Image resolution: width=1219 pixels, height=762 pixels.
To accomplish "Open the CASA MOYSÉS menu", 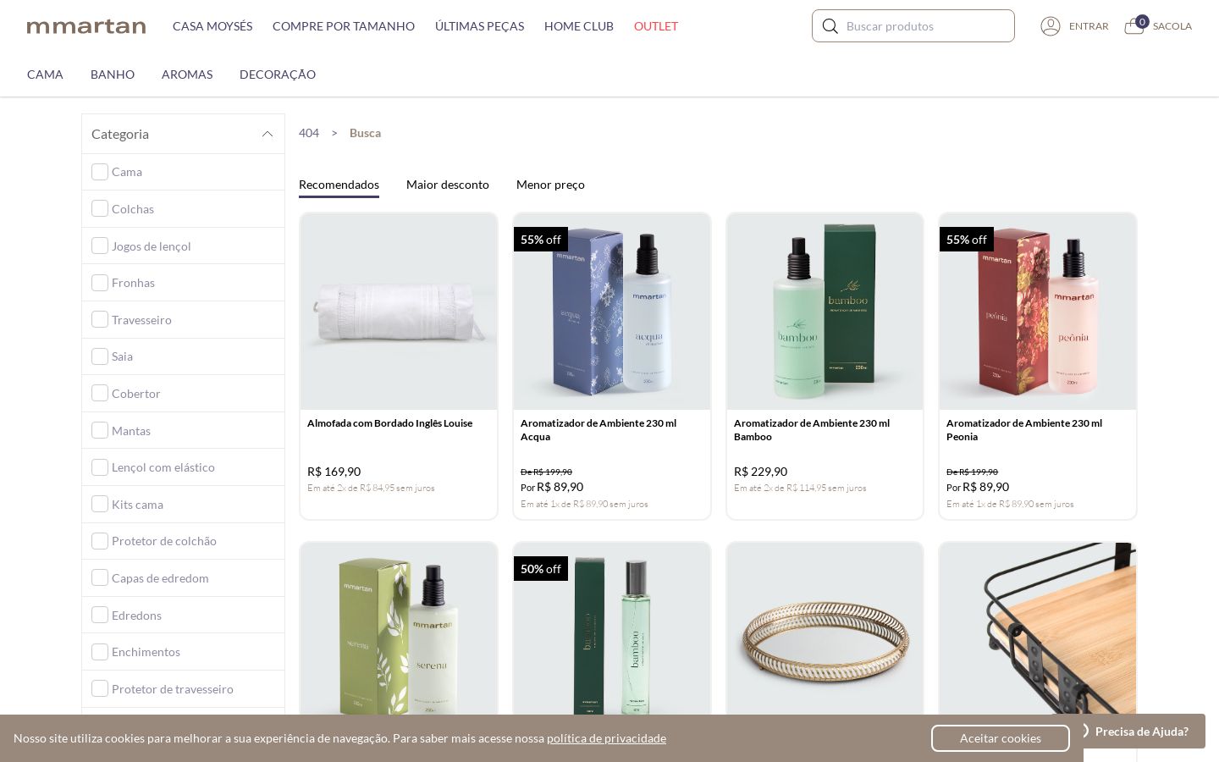I will [212, 26].
